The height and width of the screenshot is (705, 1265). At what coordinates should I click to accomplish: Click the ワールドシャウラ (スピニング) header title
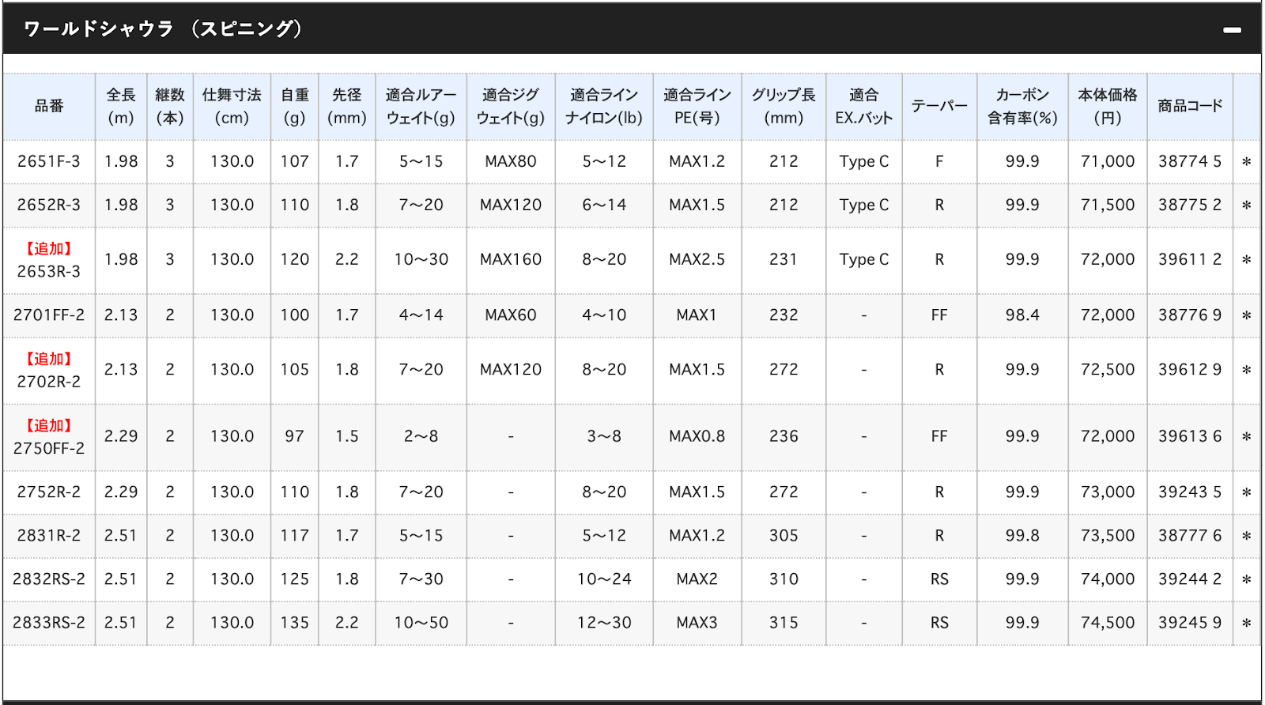tap(164, 29)
